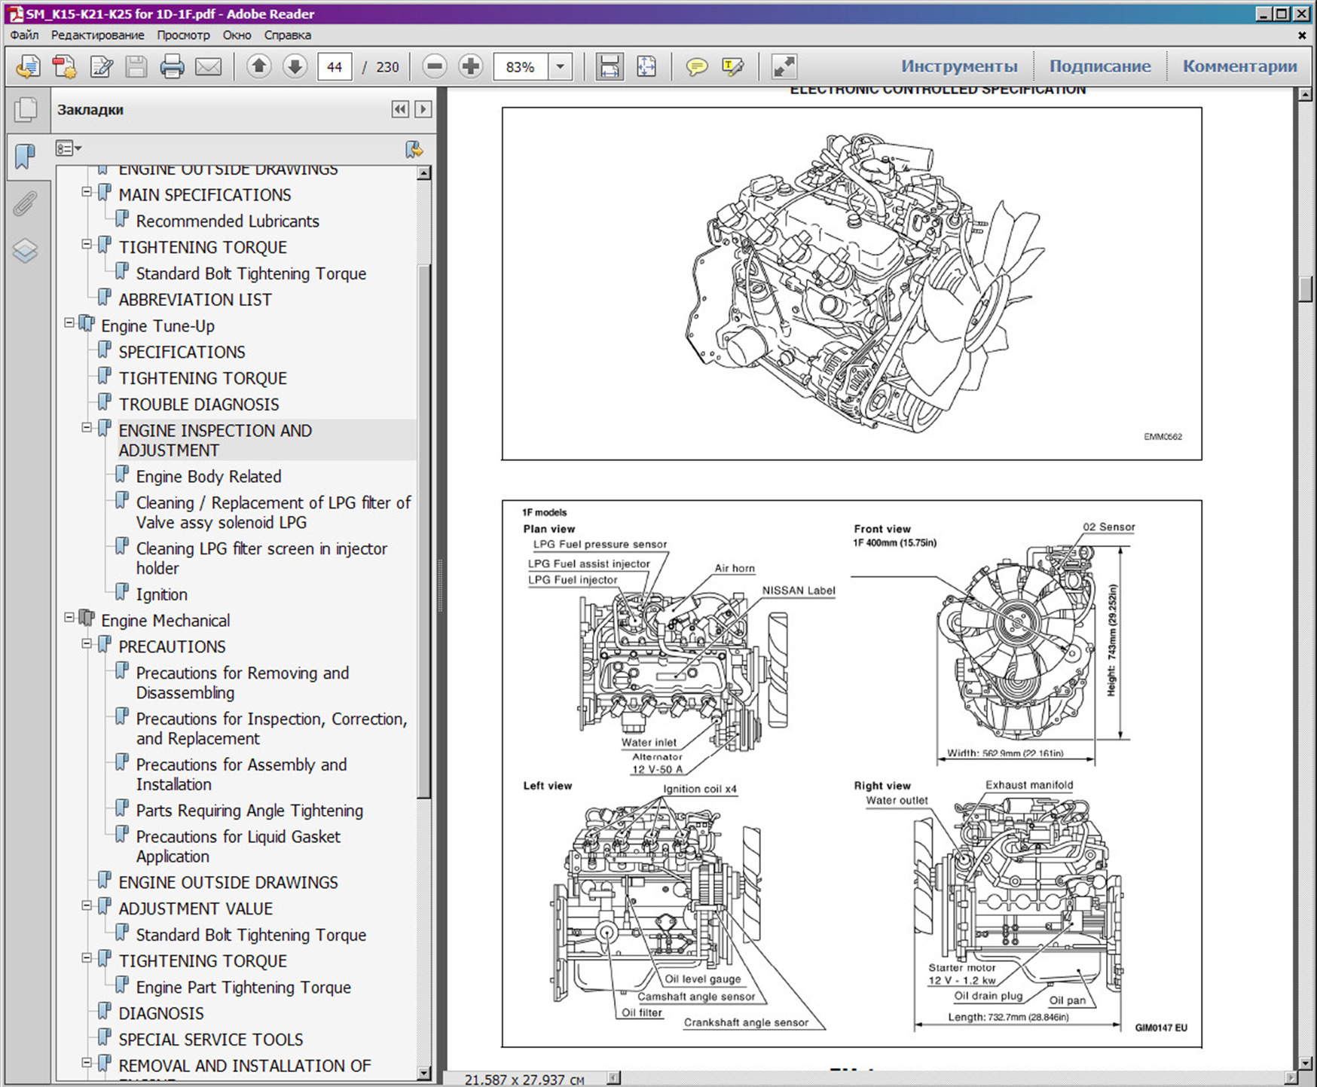1317x1087 pixels.
Task: Zoom out with minus button
Action: pyautogui.click(x=435, y=67)
